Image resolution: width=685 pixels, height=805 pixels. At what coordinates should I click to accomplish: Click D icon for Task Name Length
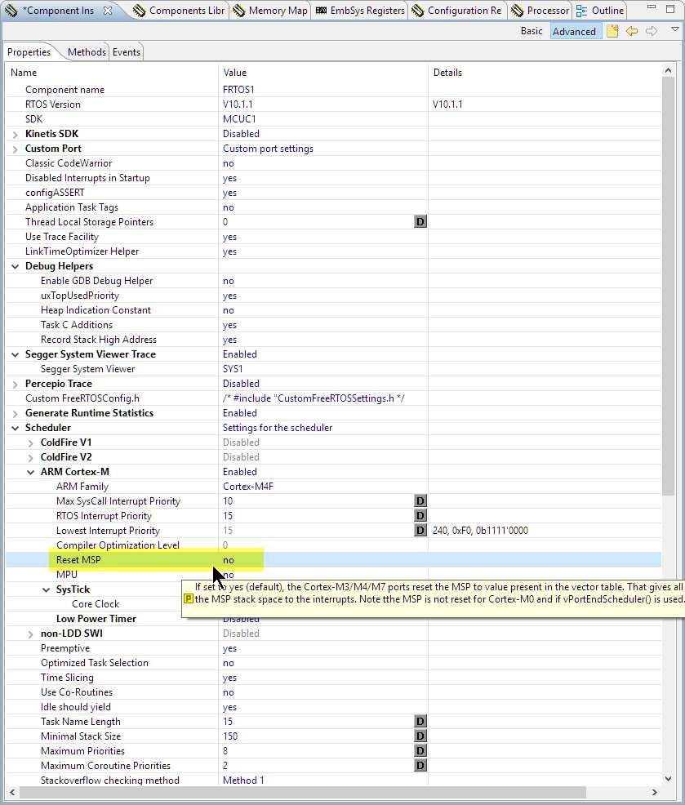(420, 722)
